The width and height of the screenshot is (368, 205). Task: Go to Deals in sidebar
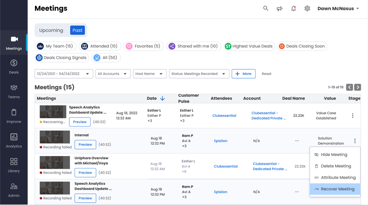14,67
